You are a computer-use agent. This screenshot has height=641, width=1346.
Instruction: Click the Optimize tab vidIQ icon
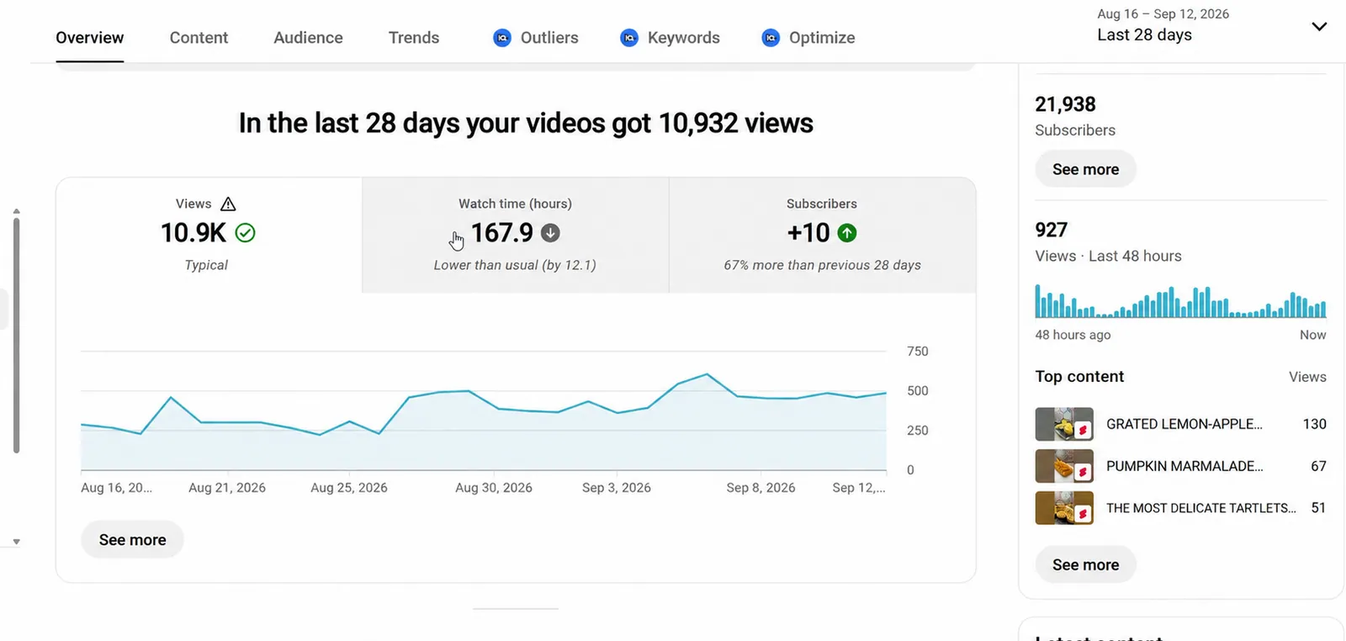coord(771,38)
